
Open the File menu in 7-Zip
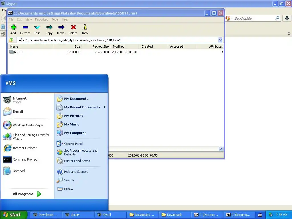[x=11, y=19]
